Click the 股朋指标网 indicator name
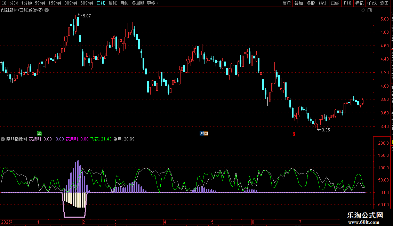 (x=16, y=139)
